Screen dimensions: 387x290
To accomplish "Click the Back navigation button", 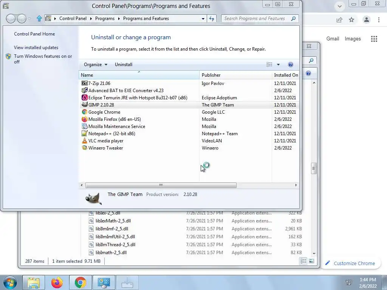I will pyautogui.click(x=11, y=19).
